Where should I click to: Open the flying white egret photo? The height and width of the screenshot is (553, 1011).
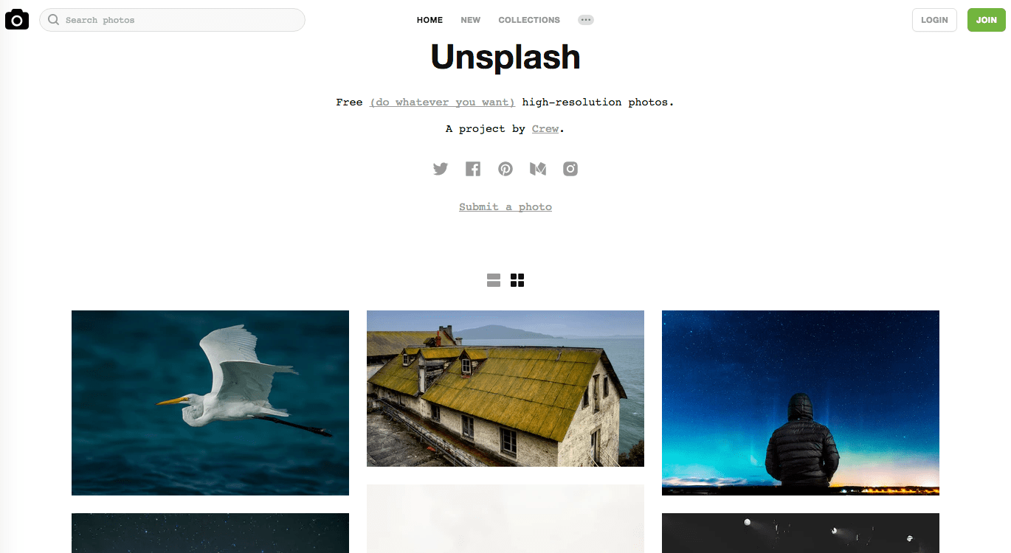click(x=210, y=403)
